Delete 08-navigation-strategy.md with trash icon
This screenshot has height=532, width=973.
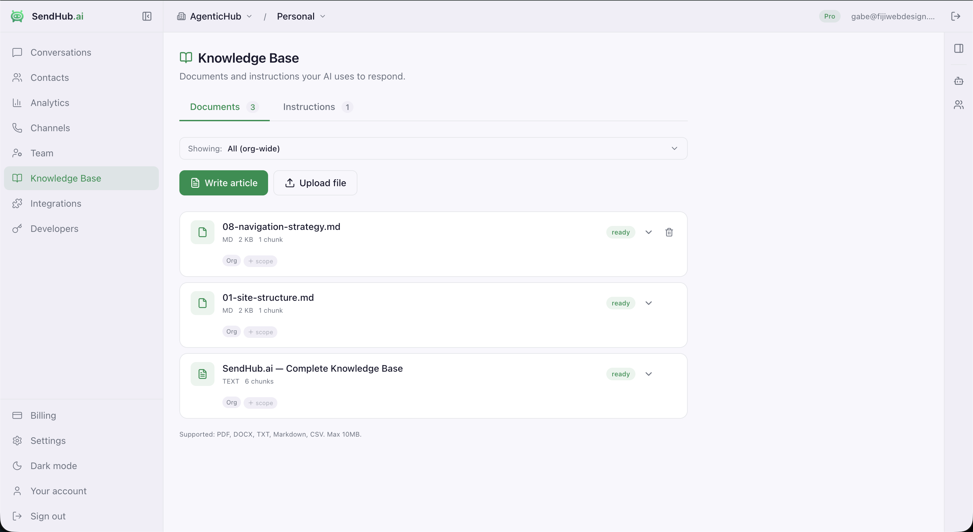[669, 232]
